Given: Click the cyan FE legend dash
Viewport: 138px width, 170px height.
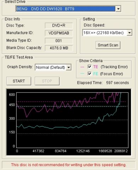Looking at the screenshot, I should coord(82,74).
